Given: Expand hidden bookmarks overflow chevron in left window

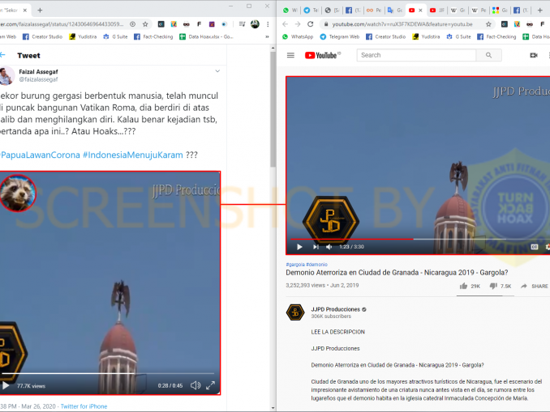Looking at the screenshot, I should (x=267, y=36).
